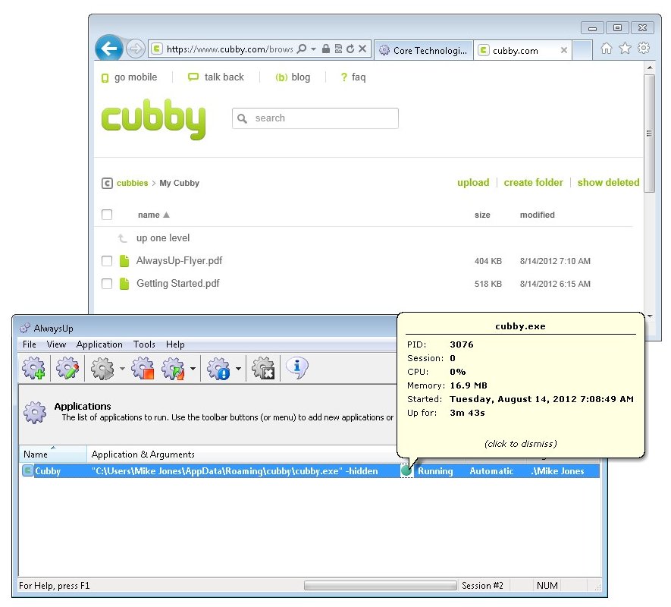Open the Help menu in AlwaysUp
Screen dimensions: 671x607
(175, 344)
